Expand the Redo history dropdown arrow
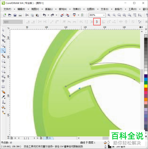148x149 pixels. (x=57, y=15)
